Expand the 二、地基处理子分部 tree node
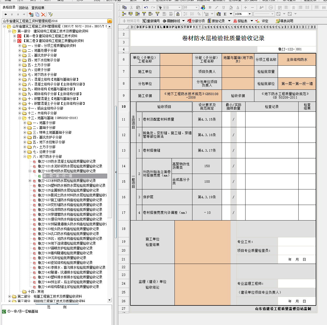Image resolution: width=327 pixels, height=325 pixels. (20, 50)
